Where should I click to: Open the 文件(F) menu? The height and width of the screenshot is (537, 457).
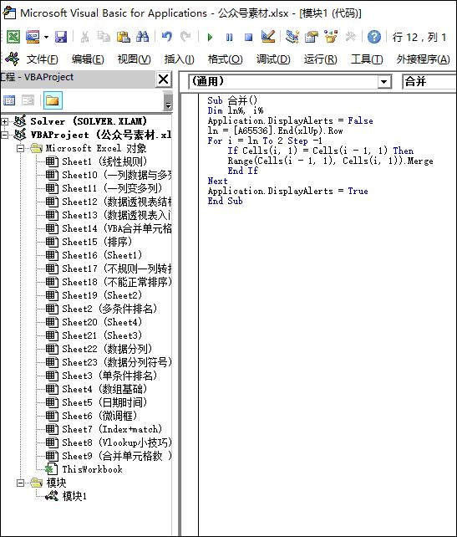point(42,59)
